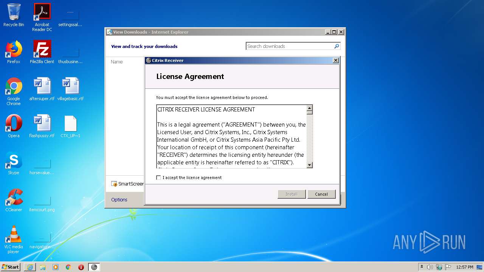Viewport: 484px width, 272px height.
Task: Open Opera from the taskbar
Action: coord(81,267)
